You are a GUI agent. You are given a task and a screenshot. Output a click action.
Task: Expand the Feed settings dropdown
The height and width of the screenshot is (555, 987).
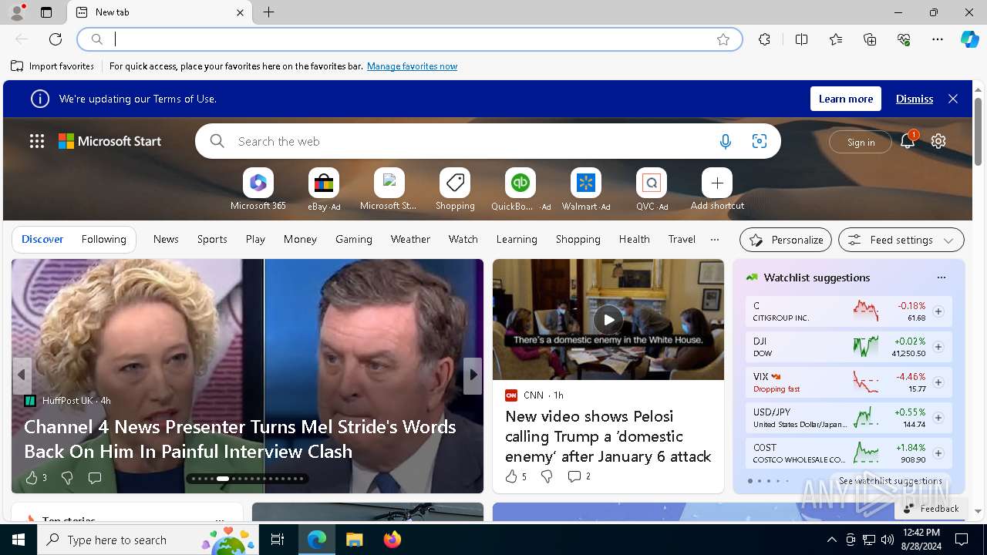coord(901,240)
